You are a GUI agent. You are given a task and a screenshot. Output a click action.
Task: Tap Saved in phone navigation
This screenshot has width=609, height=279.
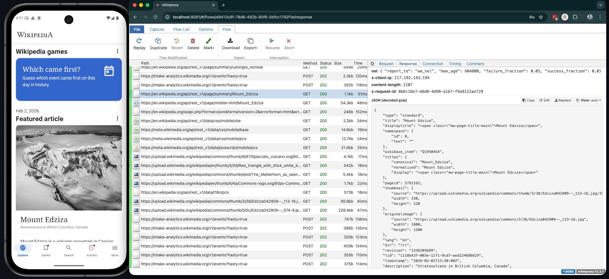(x=46, y=250)
